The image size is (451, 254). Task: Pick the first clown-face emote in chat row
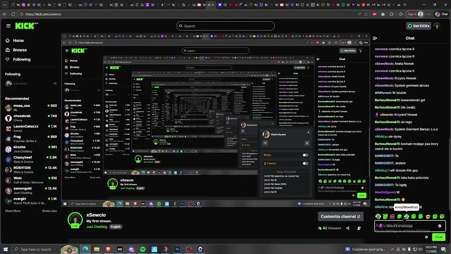click(x=378, y=216)
